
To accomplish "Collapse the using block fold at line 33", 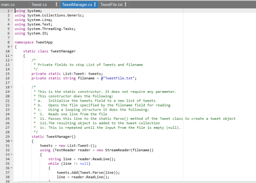I will tap(11, 154).
